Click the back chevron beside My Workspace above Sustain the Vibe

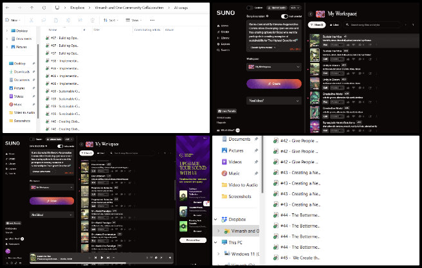pos(311,14)
